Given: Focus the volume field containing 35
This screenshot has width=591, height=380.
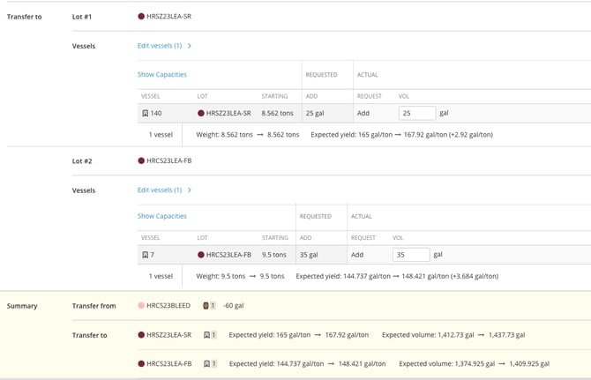Looking at the screenshot, I should pos(410,255).
